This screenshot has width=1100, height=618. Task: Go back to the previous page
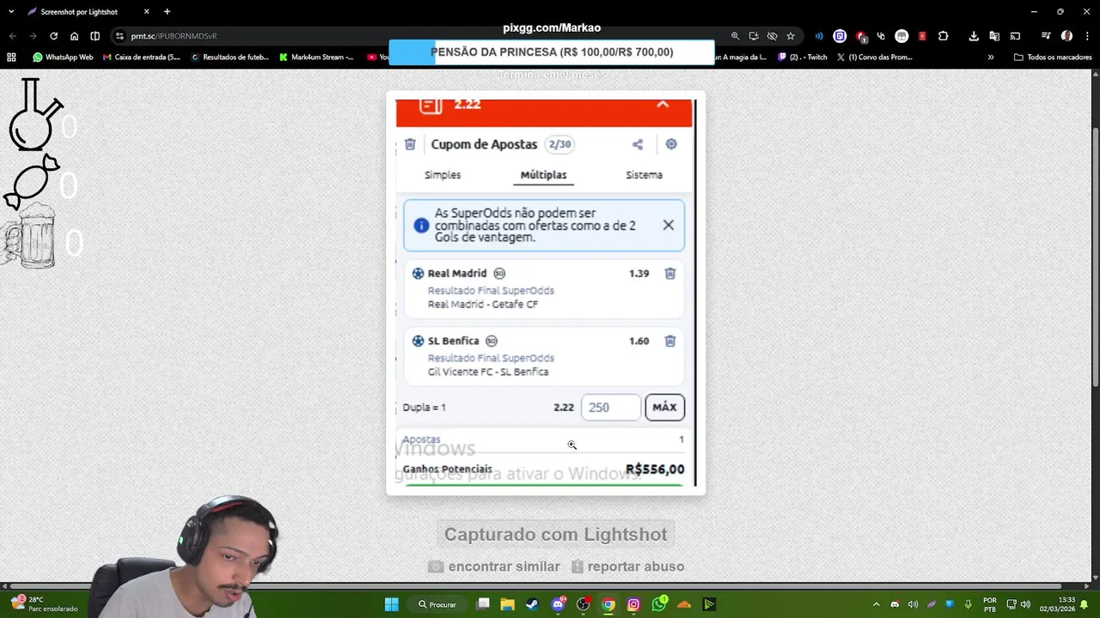click(x=12, y=36)
